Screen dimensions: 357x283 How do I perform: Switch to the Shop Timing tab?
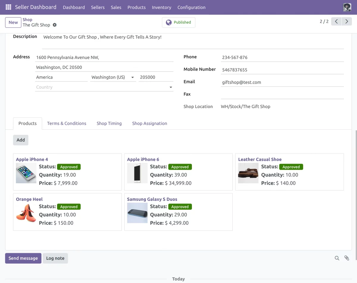(109, 123)
